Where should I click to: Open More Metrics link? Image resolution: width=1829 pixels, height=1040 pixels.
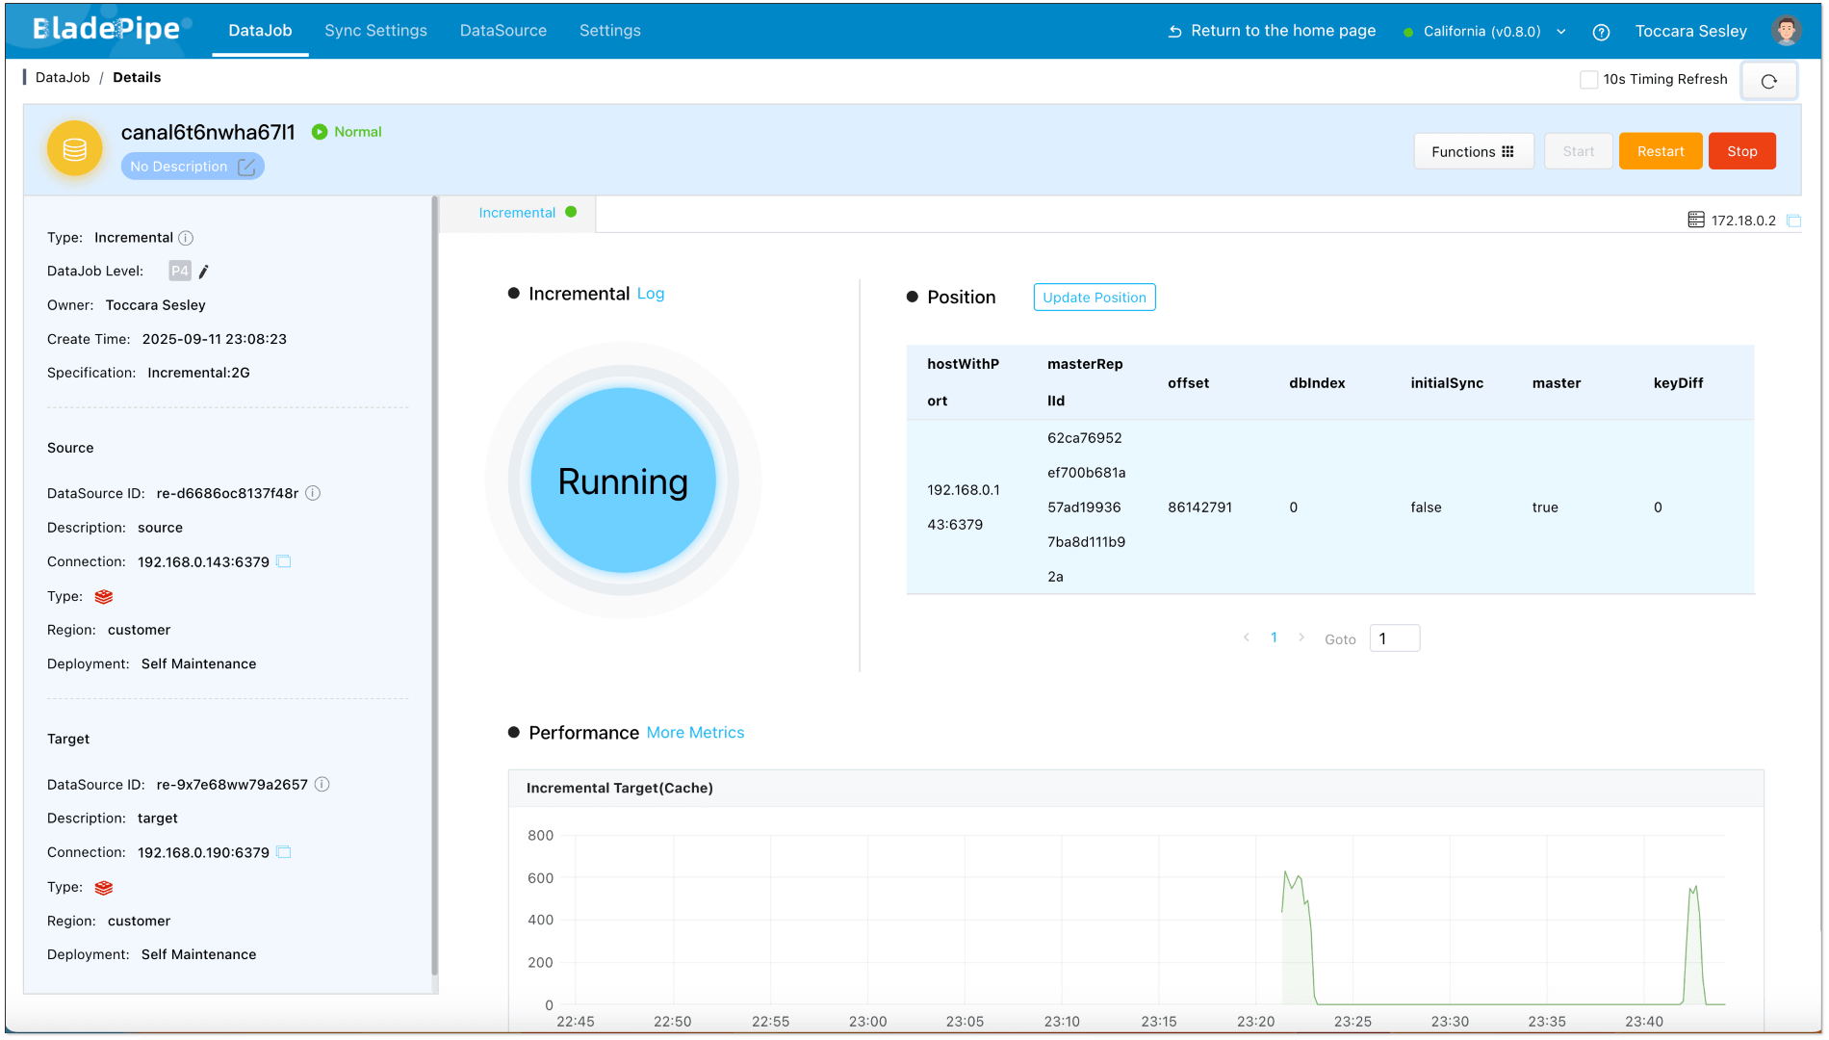[x=695, y=733]
